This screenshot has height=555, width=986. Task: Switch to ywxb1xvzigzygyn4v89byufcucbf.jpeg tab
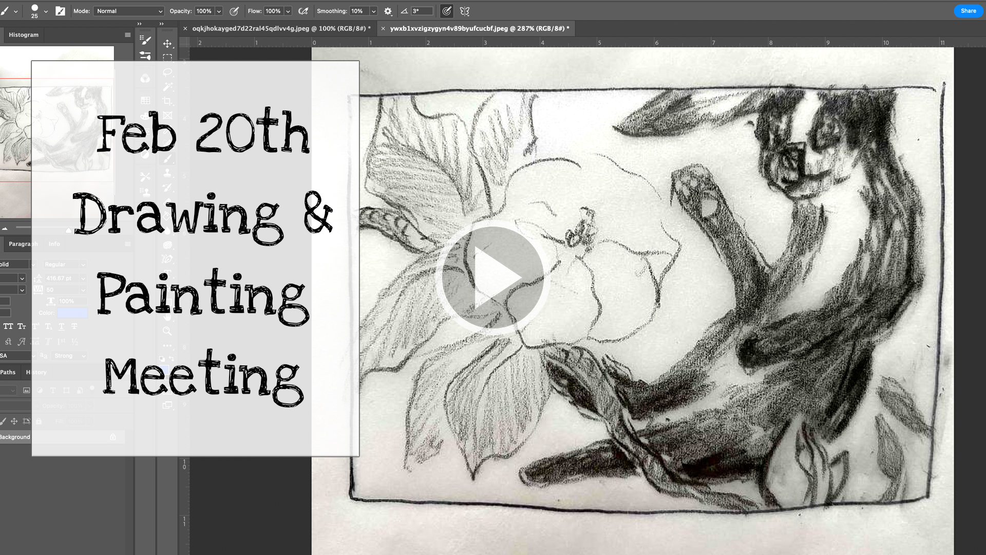point(480,29)
